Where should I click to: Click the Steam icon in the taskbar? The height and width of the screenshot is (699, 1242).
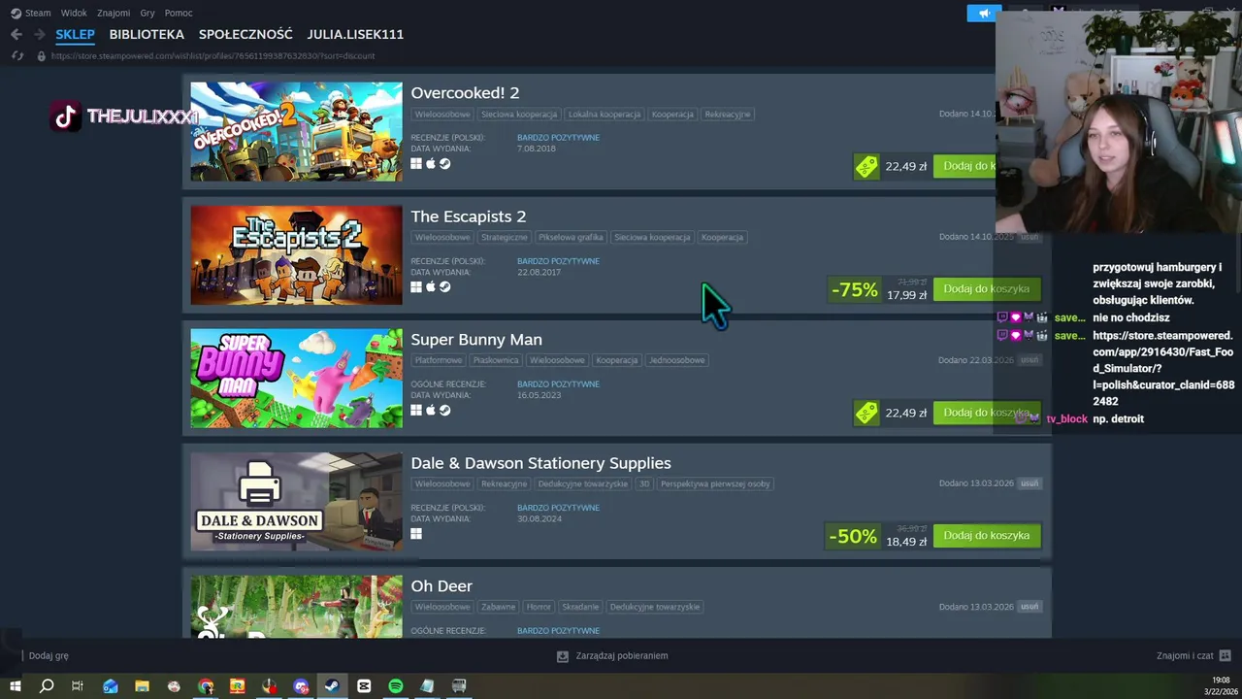(332, 685)
